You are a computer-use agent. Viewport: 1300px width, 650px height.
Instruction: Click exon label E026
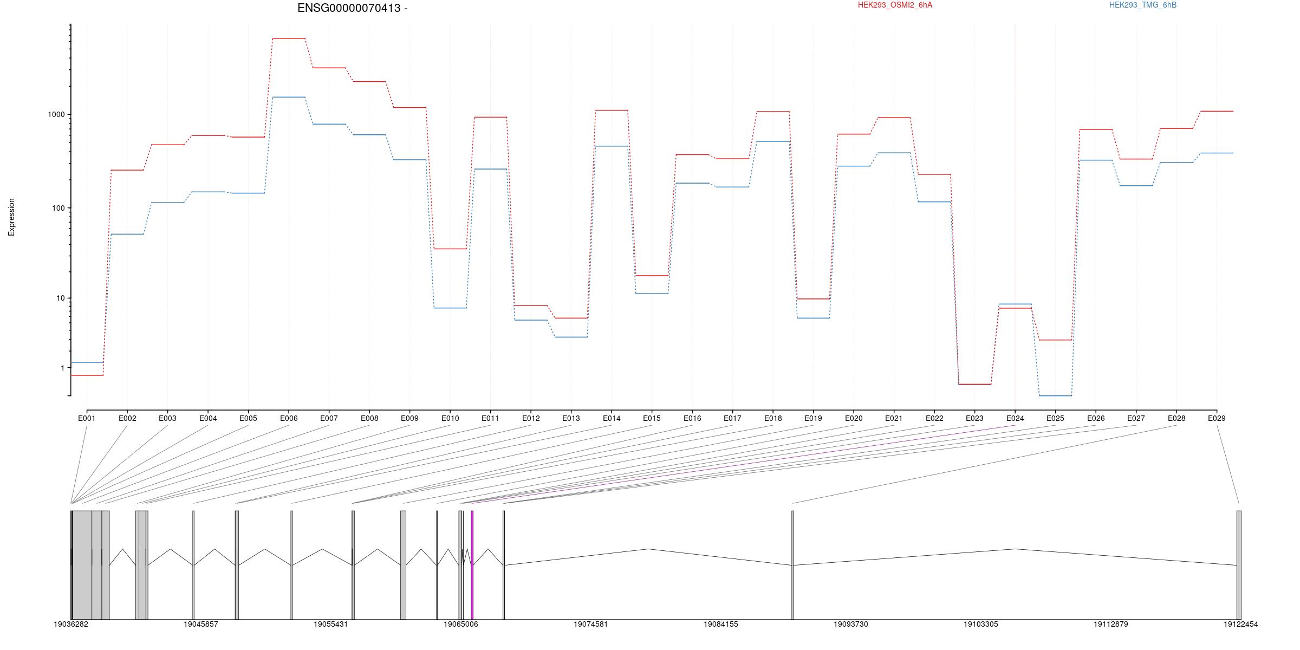[x=1096, y=418]
